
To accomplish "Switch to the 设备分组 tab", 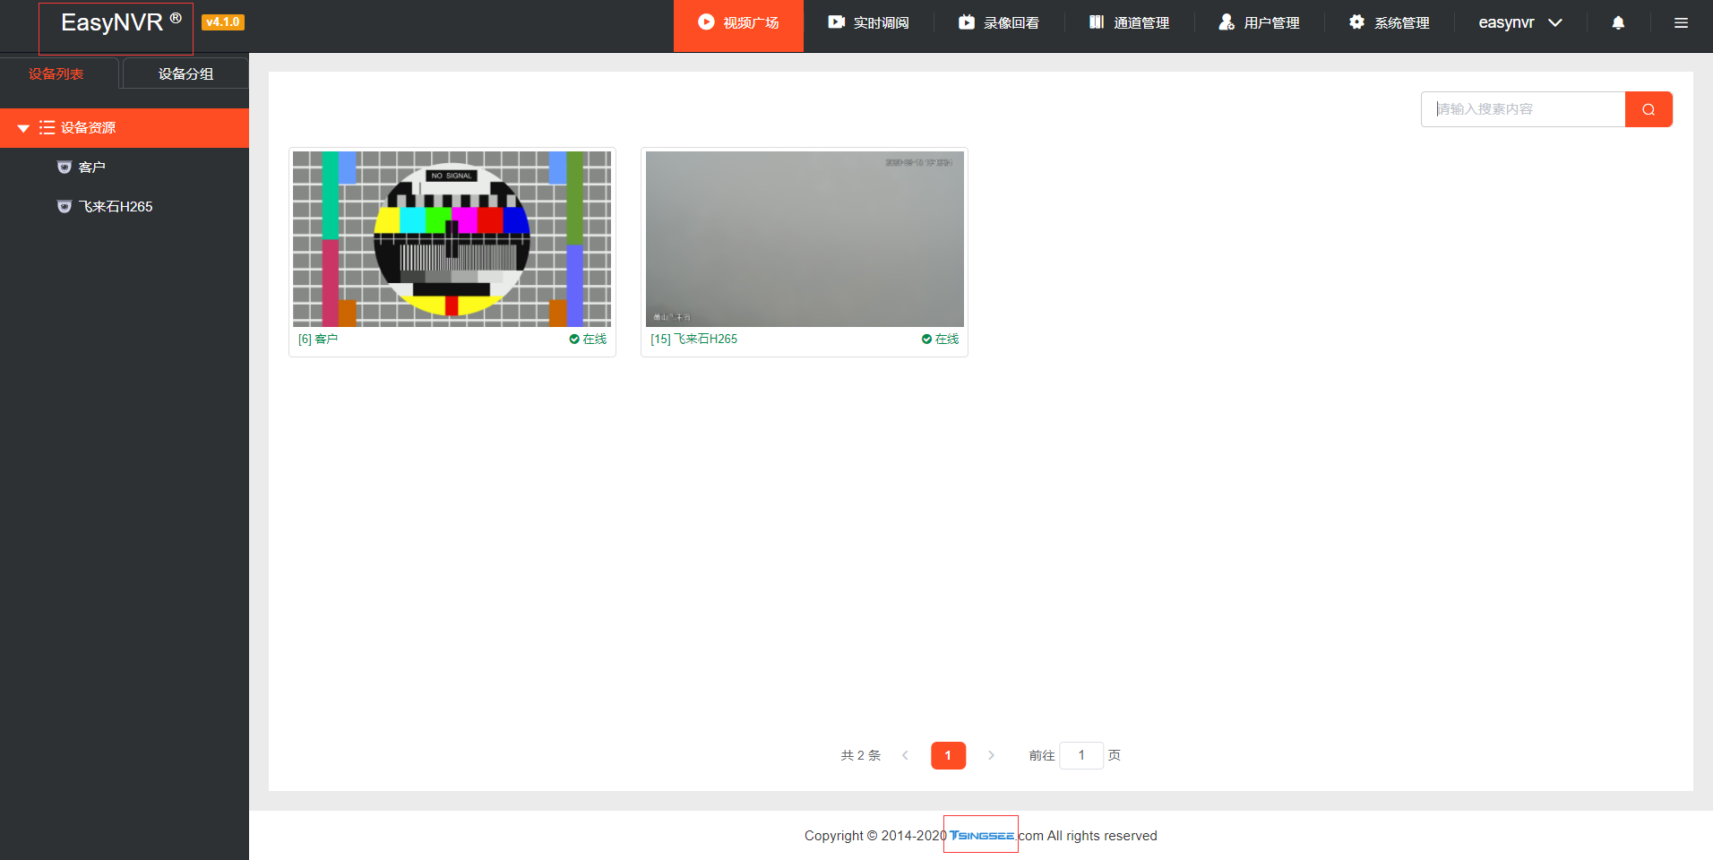I will [x=185, y=73].
